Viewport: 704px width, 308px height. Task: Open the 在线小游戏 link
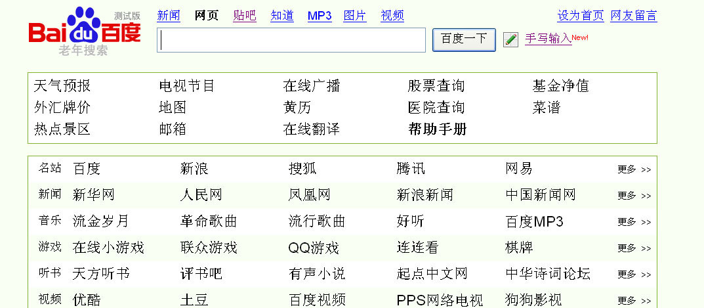tap(108, 248)
